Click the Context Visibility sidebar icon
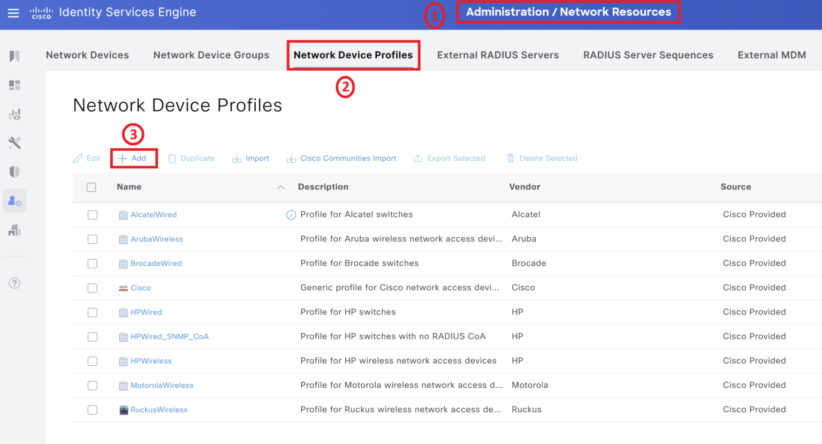Image resolution: width=822 pixels, height=444 pixels. (14, 114)
